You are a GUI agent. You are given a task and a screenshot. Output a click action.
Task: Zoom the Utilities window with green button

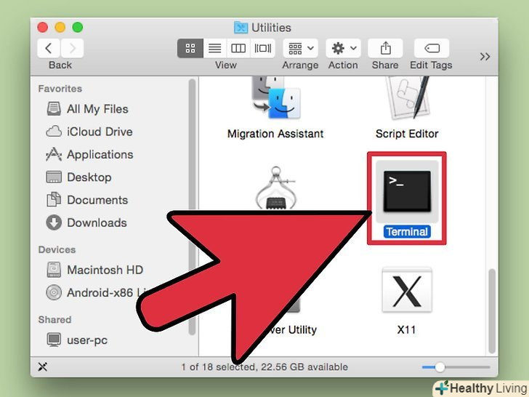coord(78,28)
